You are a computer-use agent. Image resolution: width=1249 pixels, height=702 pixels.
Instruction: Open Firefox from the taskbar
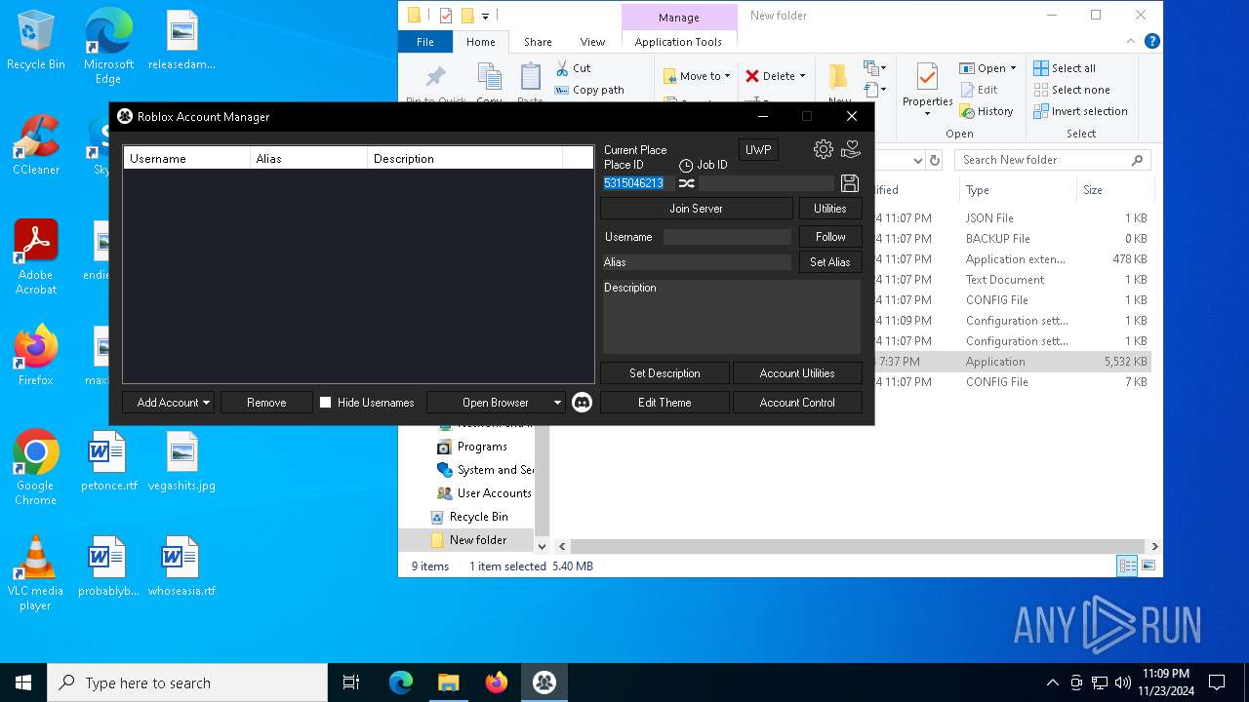497,682
